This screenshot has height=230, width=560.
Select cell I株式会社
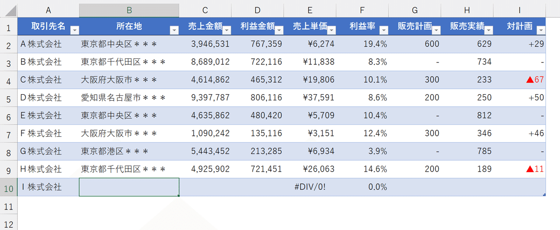[x=48, y=187]
